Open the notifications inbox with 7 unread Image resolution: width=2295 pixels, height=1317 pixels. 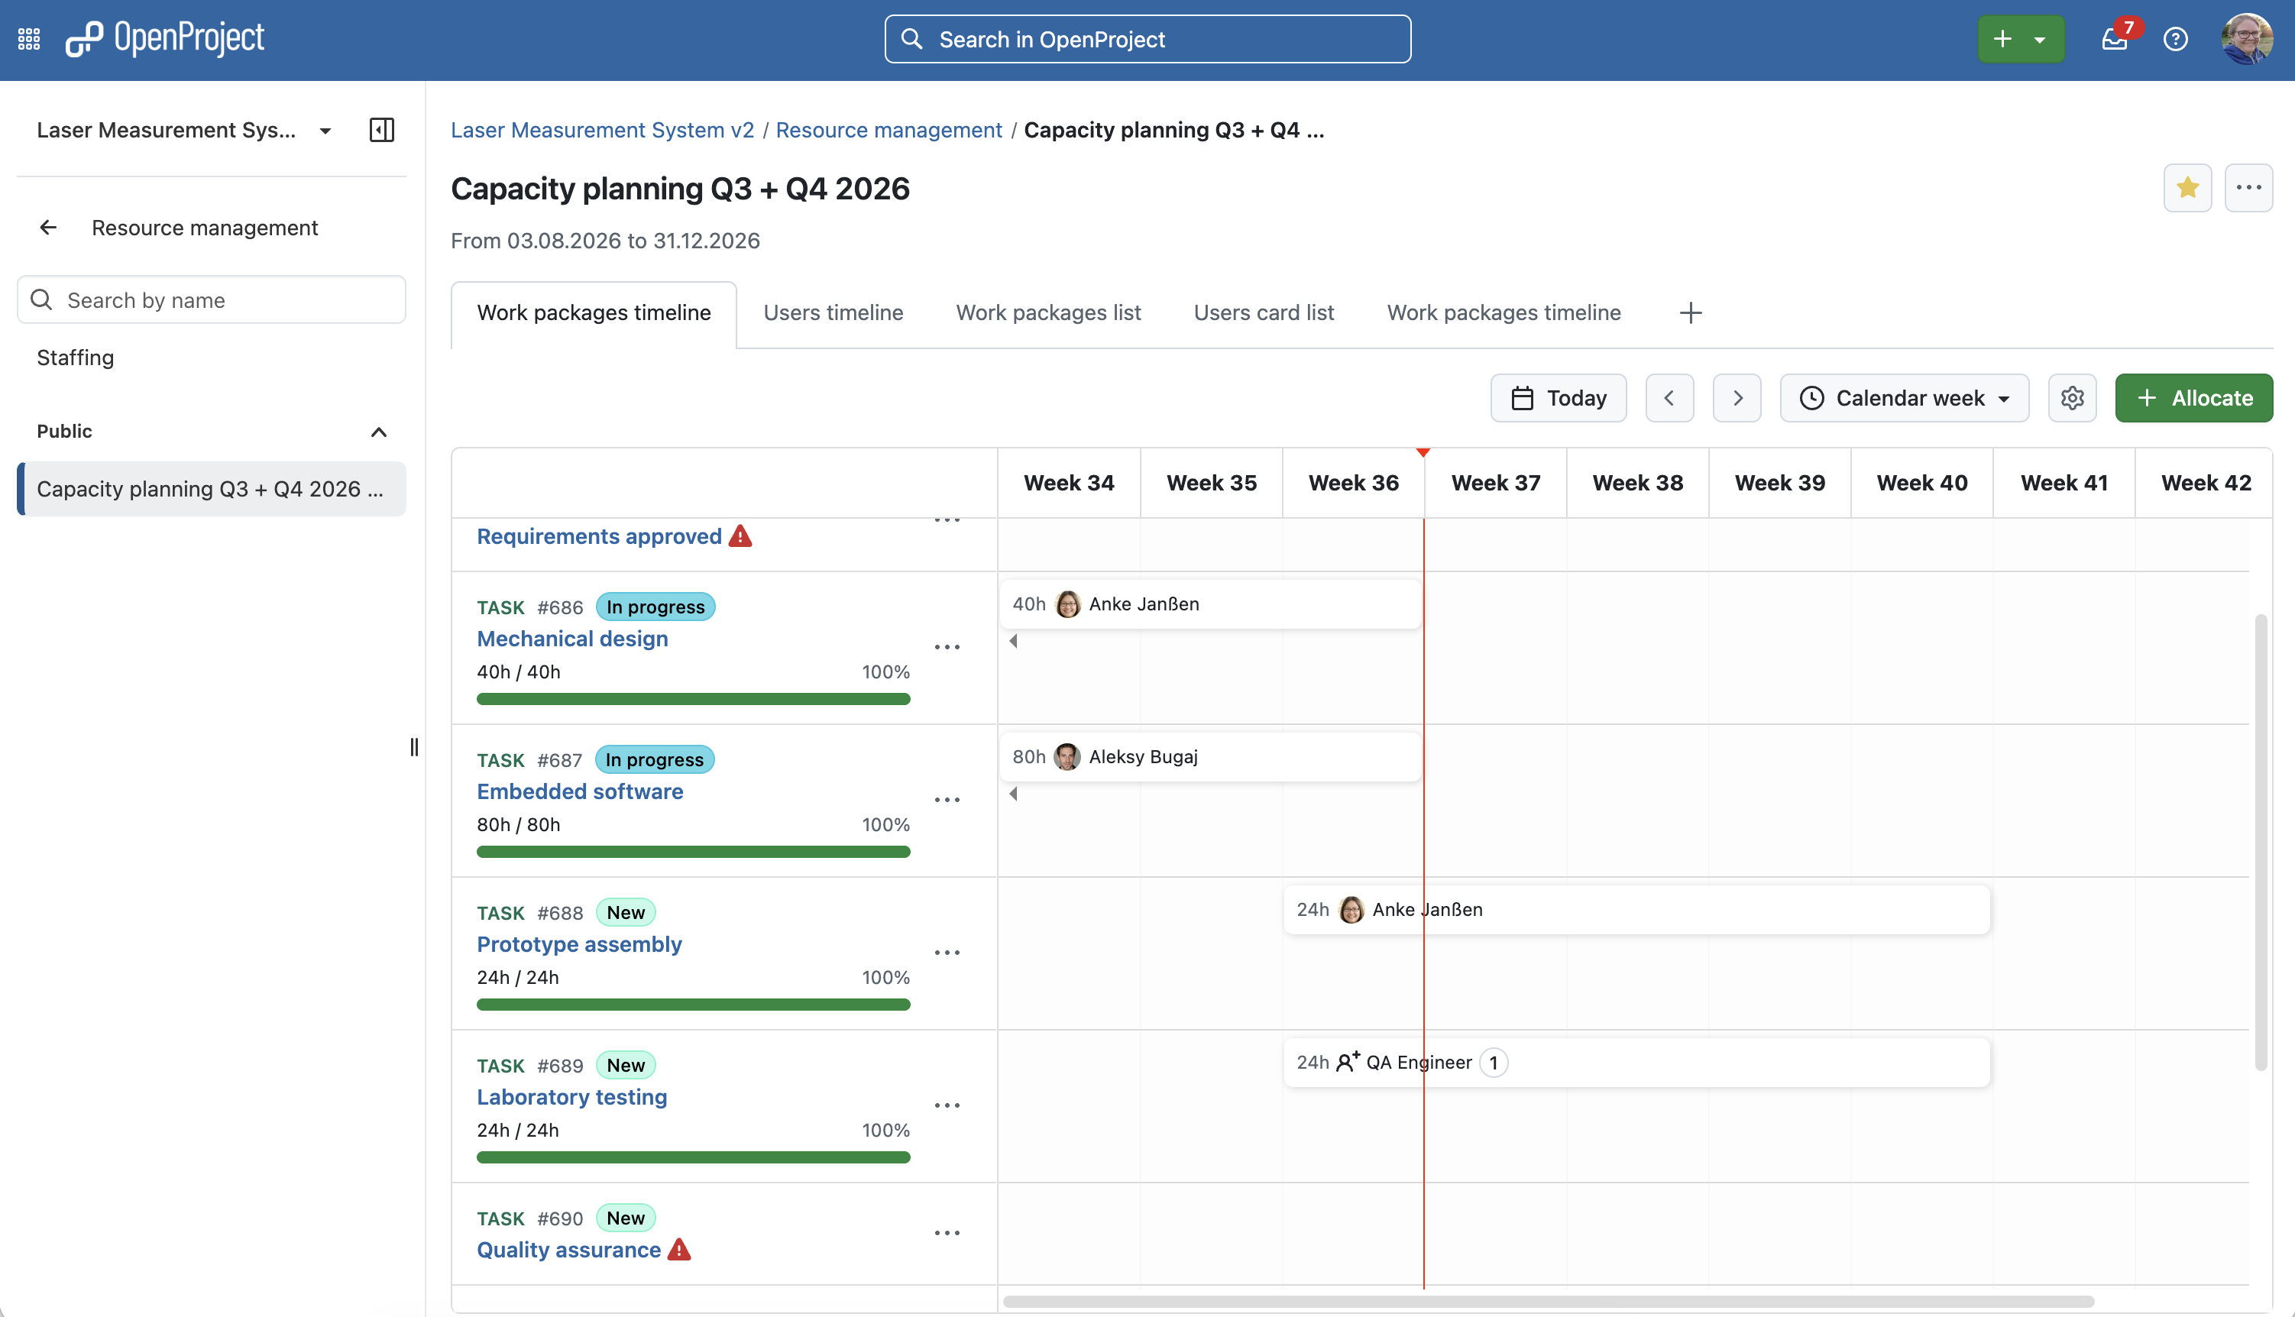coord(2114,39)
